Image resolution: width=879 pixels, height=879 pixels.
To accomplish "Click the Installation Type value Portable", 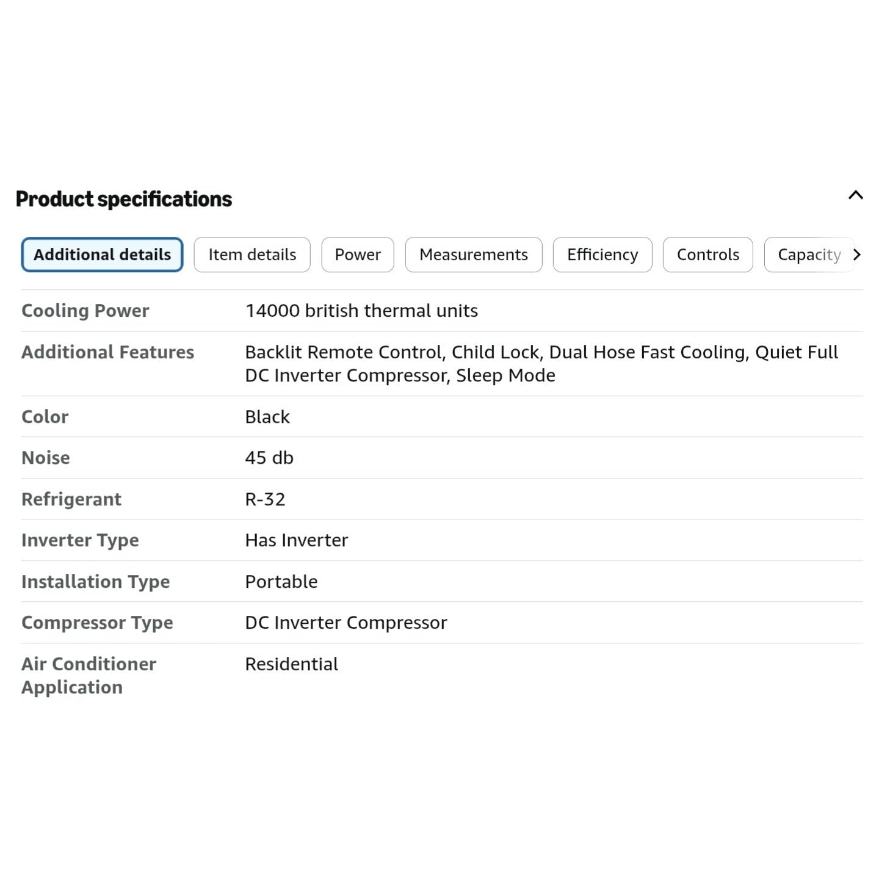I will (x=281, y=582).
